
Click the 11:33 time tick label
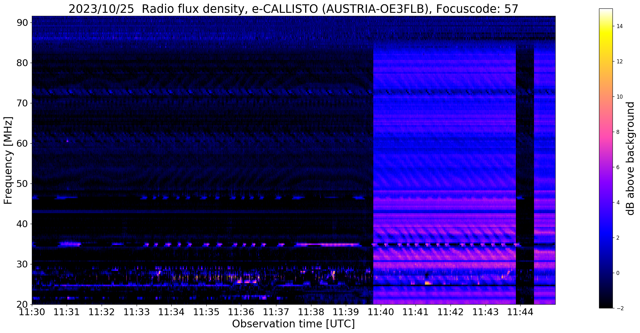[x=137, y=312]
